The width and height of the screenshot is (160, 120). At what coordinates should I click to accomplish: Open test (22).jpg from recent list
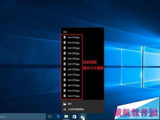83,37
